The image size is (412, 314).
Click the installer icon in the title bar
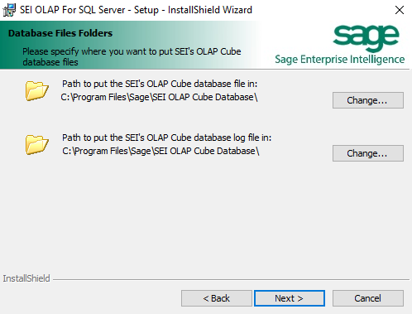tap(9, 10)
